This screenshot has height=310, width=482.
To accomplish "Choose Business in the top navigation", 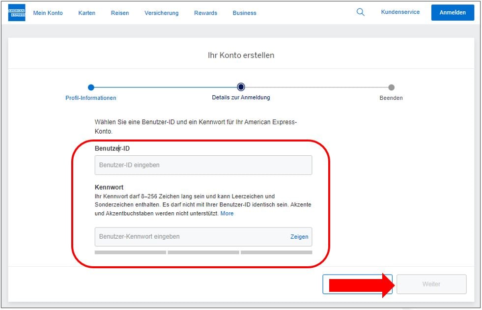I will pos(244,13).
